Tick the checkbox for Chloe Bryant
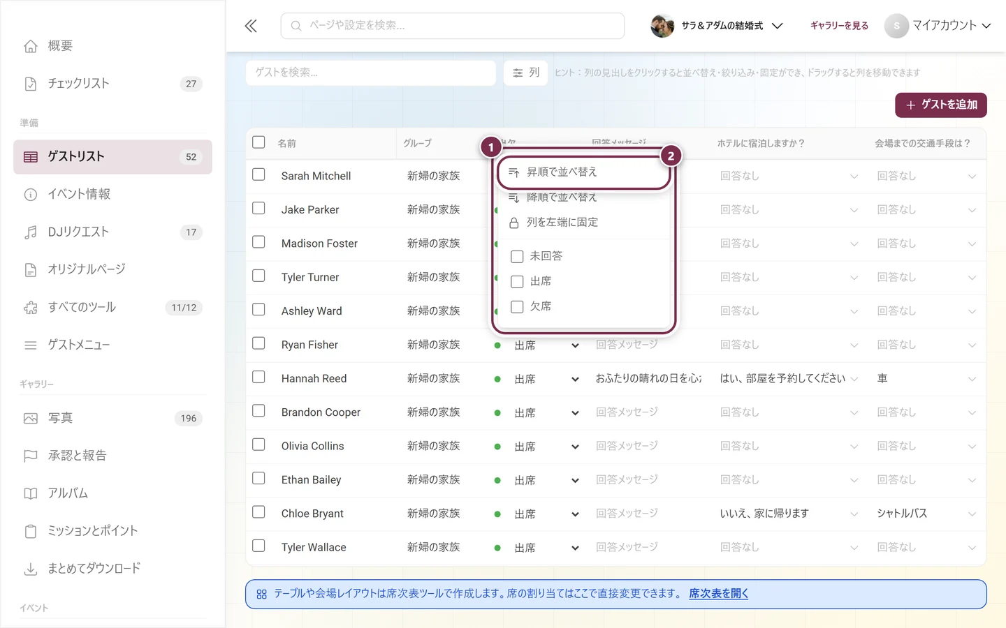1006x628 pixels. pos(258,512)
